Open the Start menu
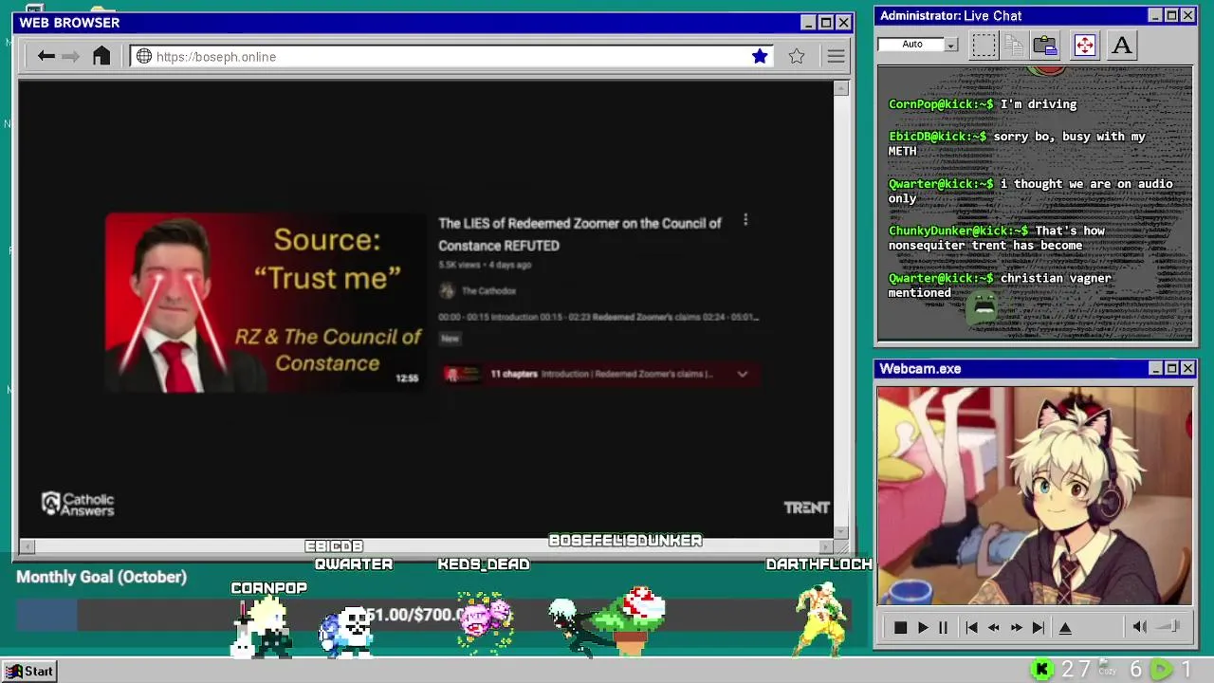The image size is (1214, 683). click(x=28, y=671)
